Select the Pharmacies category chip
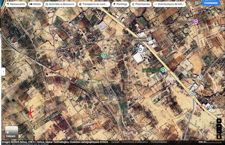Image resolution: width=225 pixels, height=145 pixels. point(141,4)
